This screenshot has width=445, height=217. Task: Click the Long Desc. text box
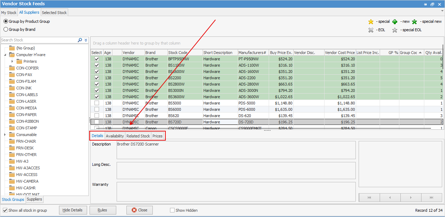click(236, 171)
